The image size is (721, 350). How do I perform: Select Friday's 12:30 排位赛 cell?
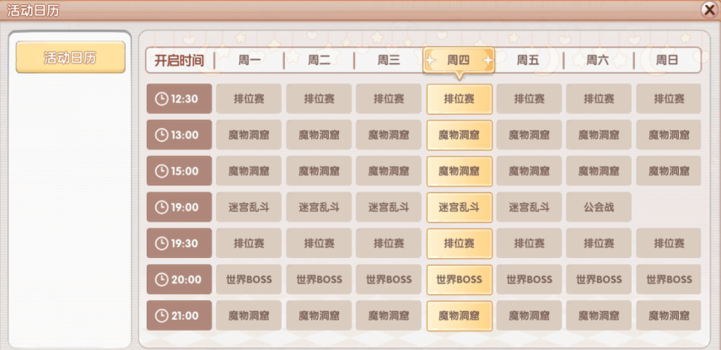tap(529, 99)
